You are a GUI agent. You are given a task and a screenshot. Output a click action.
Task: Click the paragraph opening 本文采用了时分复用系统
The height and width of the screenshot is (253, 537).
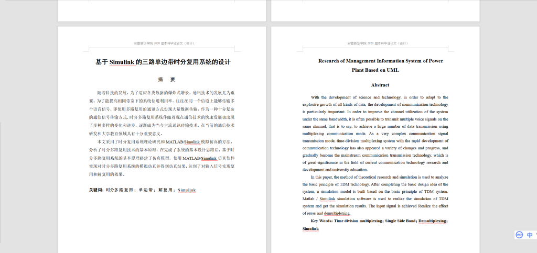162,158
